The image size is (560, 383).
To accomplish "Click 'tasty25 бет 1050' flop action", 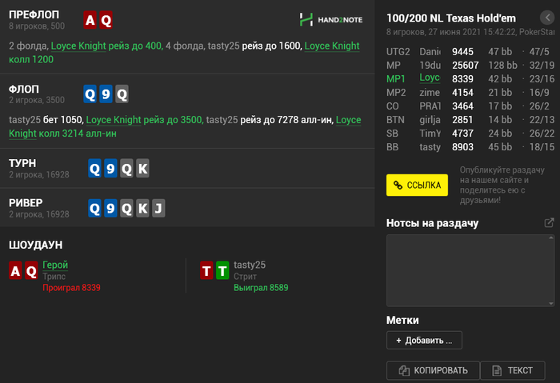I will [x=46, y=120].
